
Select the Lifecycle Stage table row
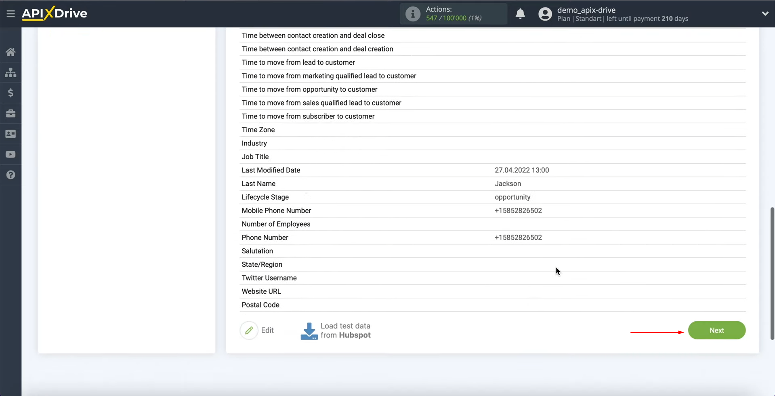pyautogui.click(x=404, y=197)
